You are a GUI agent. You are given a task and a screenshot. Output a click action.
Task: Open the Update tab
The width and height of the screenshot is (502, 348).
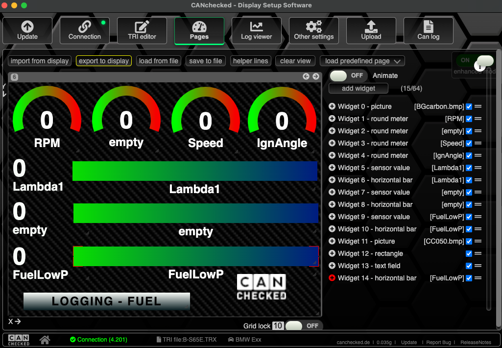[x=27, y=30]
